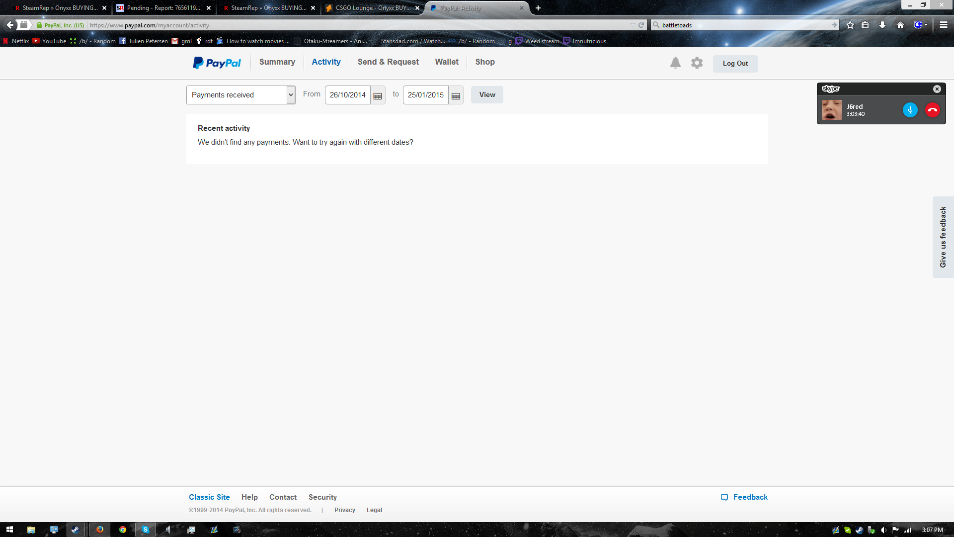The image size is (954, 537).
Task: Open the Wallet section
Action: coord(447,62)
